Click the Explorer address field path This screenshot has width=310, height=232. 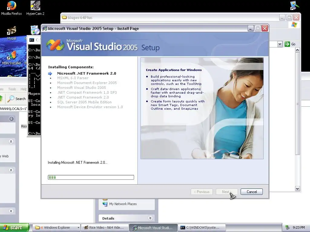pos(13,109)
